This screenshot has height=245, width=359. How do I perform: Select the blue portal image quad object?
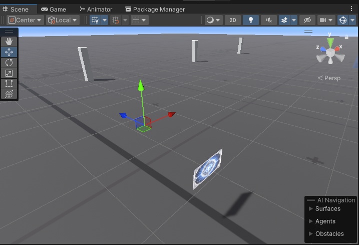[x=208, y=169]
